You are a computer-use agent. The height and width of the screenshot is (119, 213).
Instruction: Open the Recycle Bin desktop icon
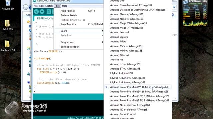(x=8, y=5)
